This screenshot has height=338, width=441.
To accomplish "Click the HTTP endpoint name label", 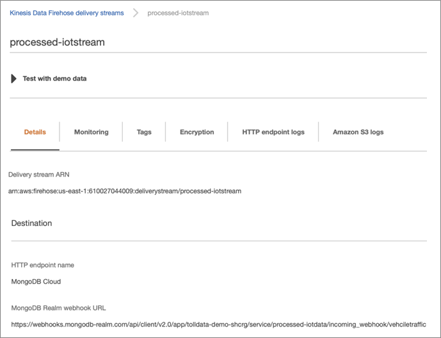I will [43, 265].
